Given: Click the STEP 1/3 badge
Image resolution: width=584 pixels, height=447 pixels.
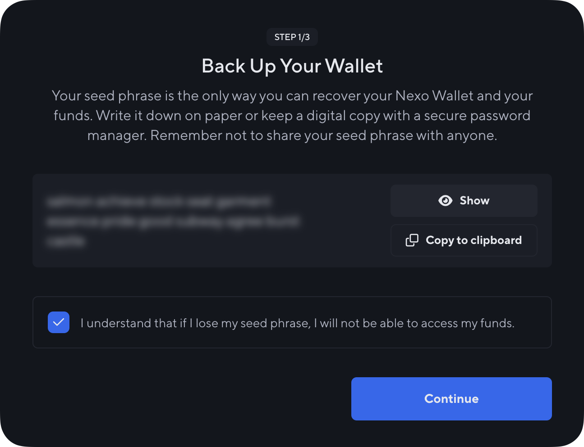Looking at the screenshot, I should [x=292, y=37].
